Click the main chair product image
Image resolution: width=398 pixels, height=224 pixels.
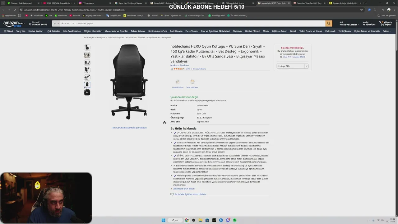tap(129, 82)
